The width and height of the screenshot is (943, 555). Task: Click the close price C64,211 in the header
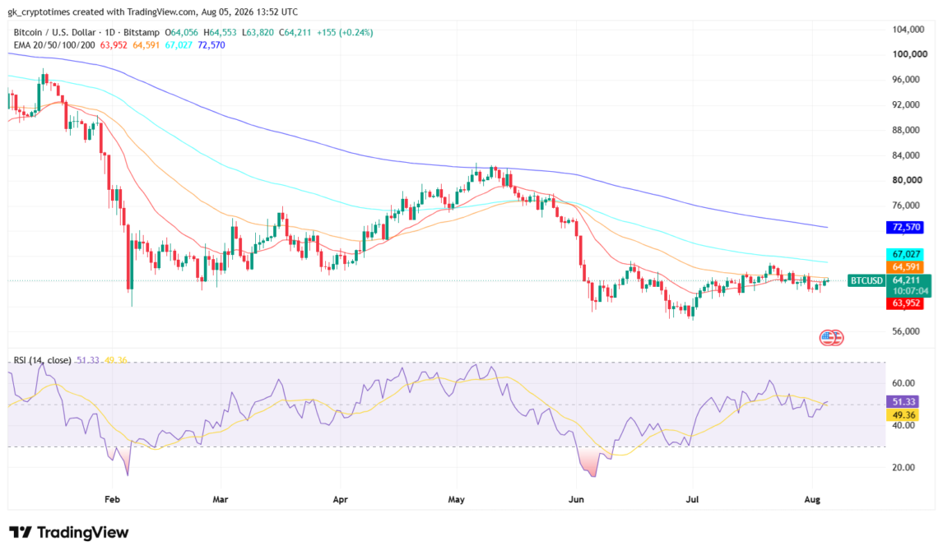point(295,32)
